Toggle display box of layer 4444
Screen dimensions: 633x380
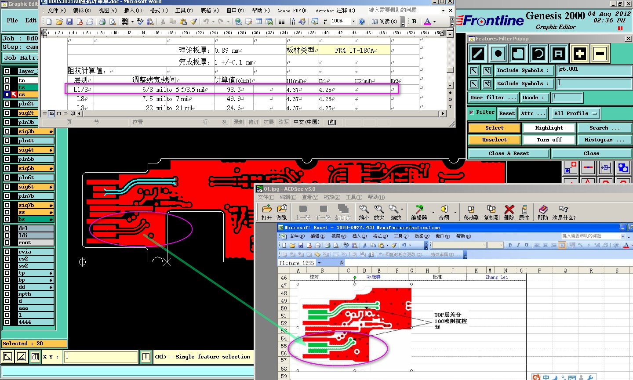point(7,322)
